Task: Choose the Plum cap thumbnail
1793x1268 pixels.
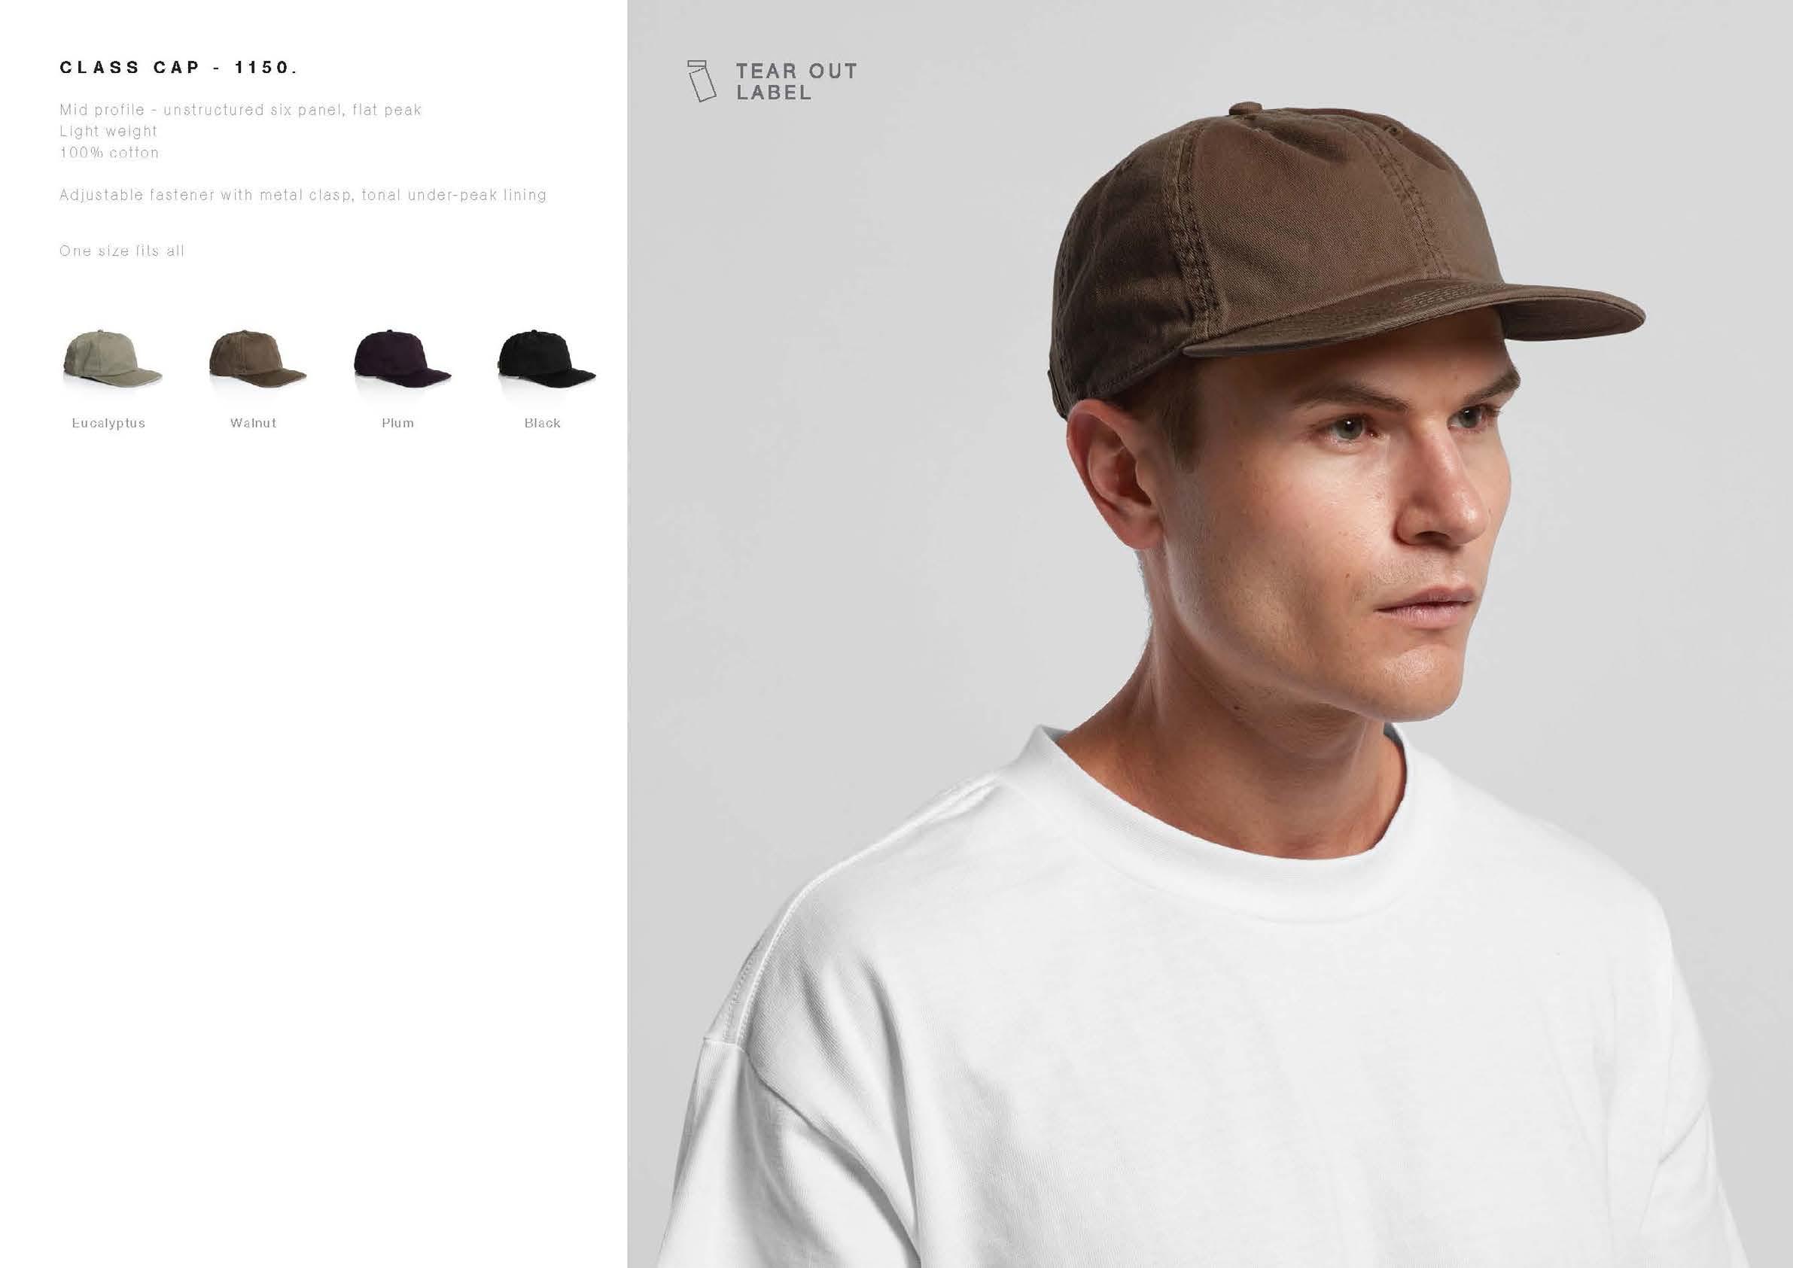Action: click(402, 357)
